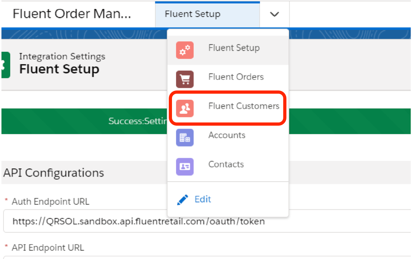Select the Fluent Customers menu entry

coord(244,106)
